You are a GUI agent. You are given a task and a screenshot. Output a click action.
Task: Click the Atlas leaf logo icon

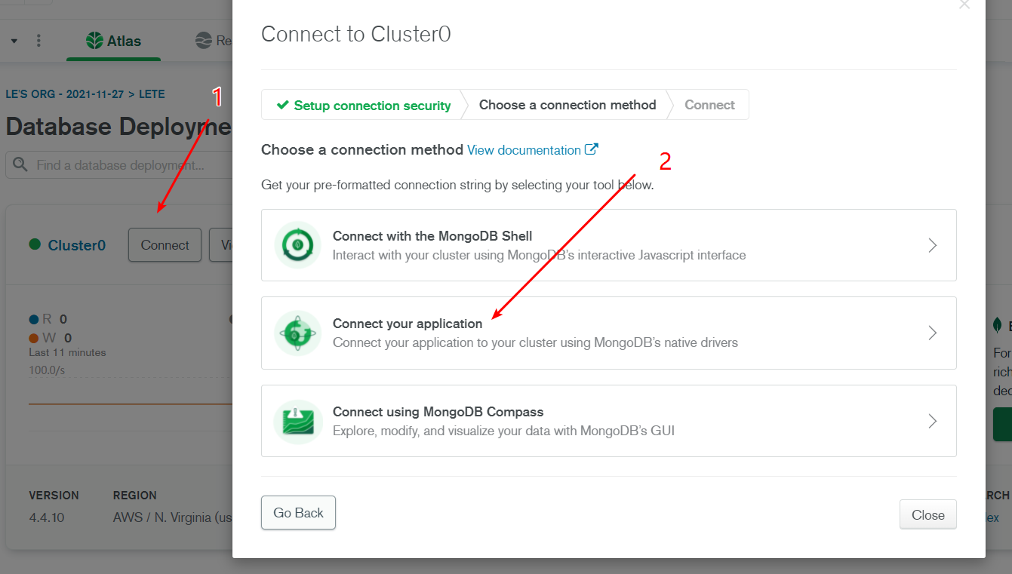pyautogui.click(x=94, y=41)
